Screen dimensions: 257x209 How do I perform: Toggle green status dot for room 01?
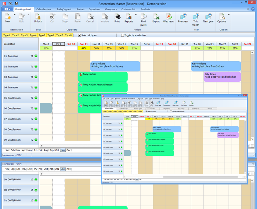click(36, 56)
